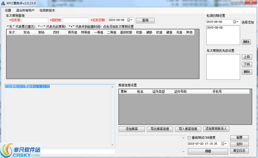Click the 硬卧 column header
This screenshot has height=158, width=258.
pos(149,32)
